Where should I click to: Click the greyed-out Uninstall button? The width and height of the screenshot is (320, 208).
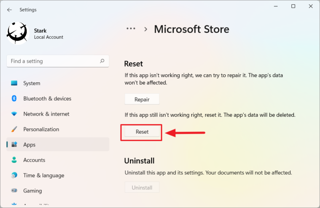[x=142, y=187]
